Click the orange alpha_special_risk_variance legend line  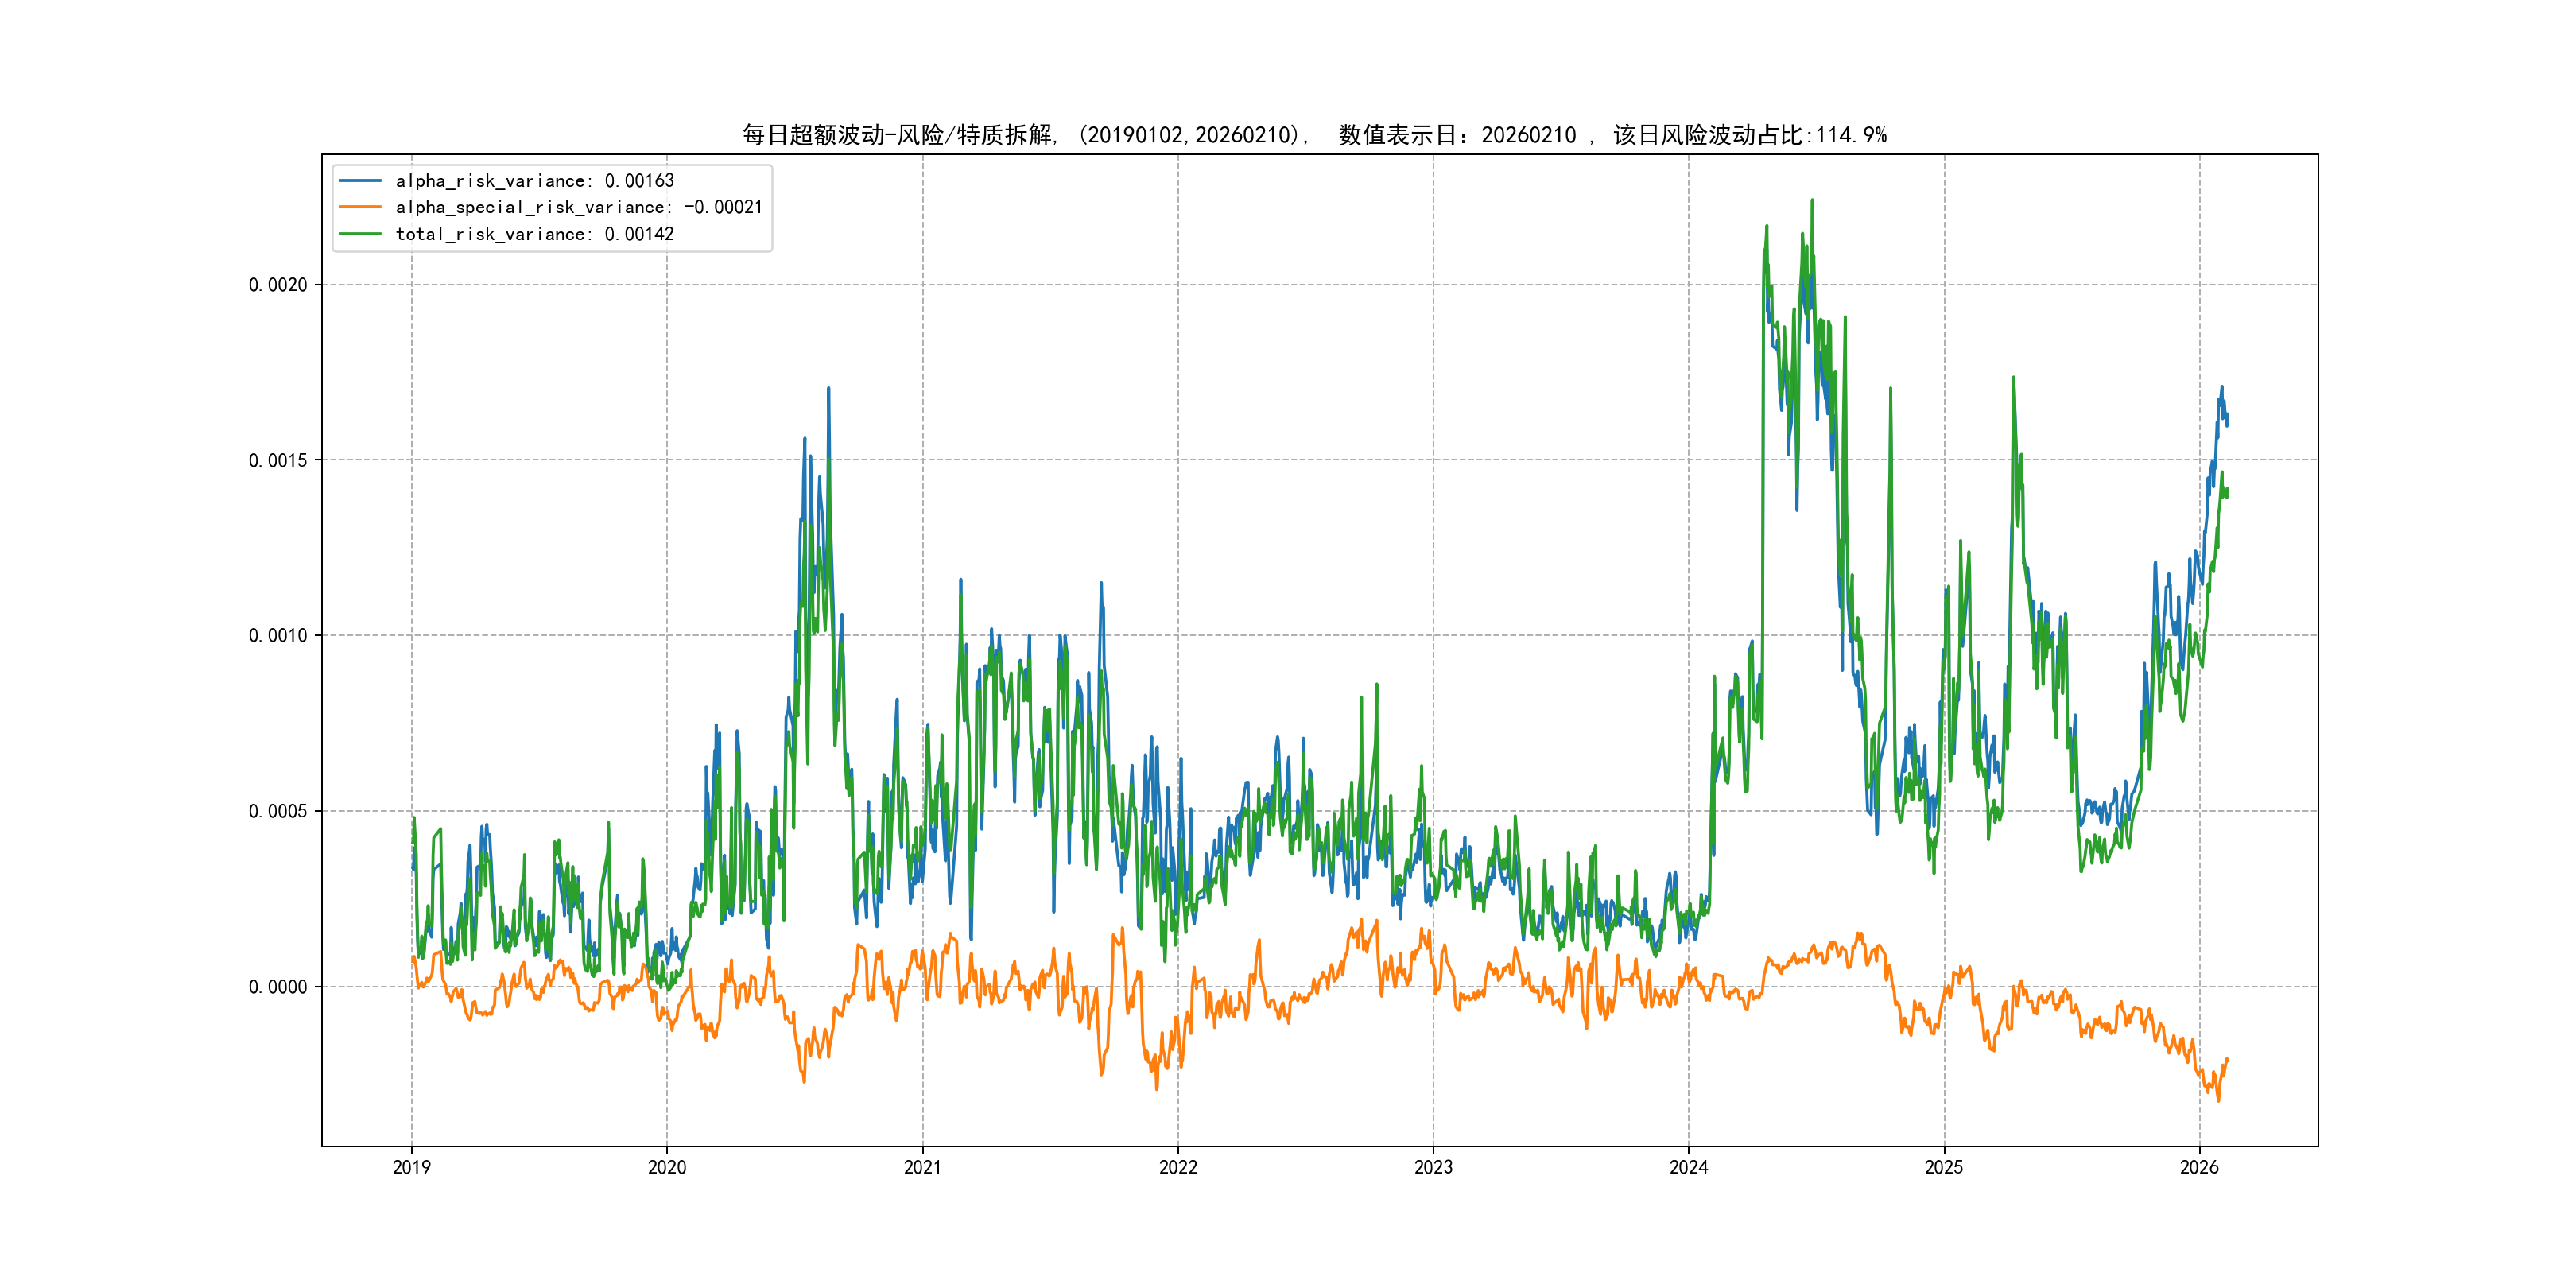[x=360, y=207]
